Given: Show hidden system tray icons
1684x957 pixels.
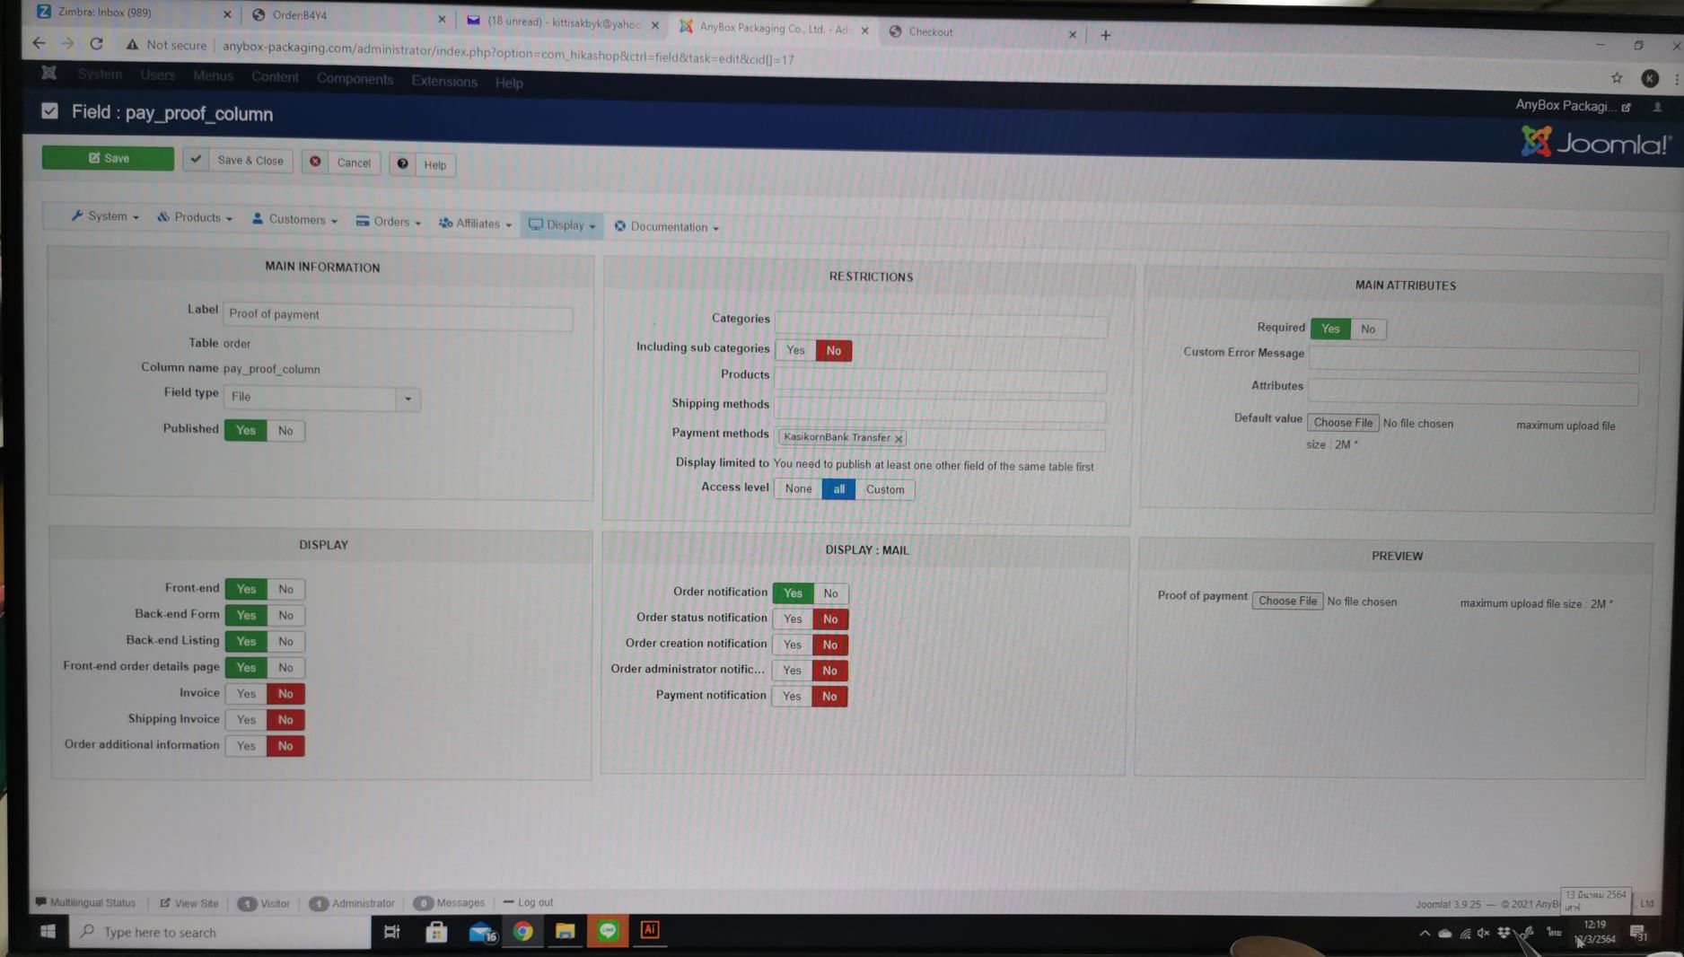Looking at the screenshot, I should 1425,934.
